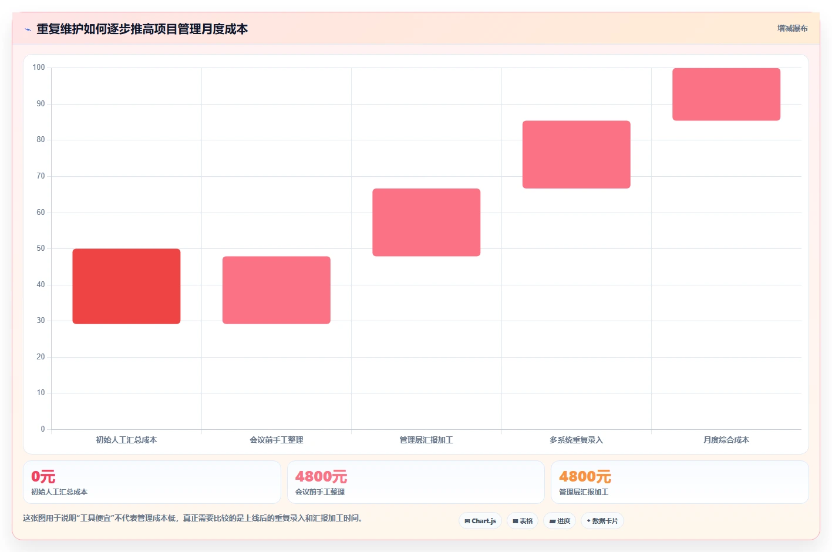
Task: Click the chart title 重复维护如何逐步推高项目管理月度成本
Action: tap(142, 29)
